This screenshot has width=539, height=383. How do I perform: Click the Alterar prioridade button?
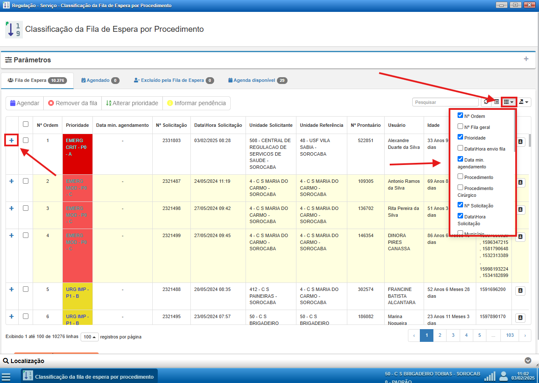132,103
